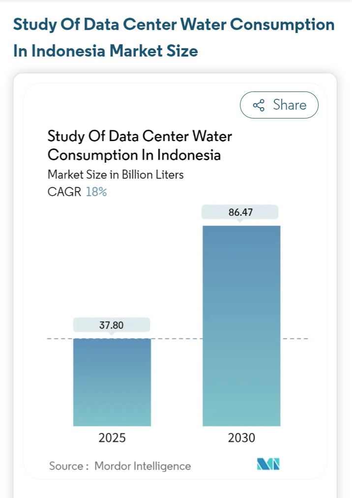
Task: Click the CAGR label text
Action: 64,192
